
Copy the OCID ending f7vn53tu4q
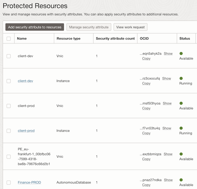click(146, 133)
